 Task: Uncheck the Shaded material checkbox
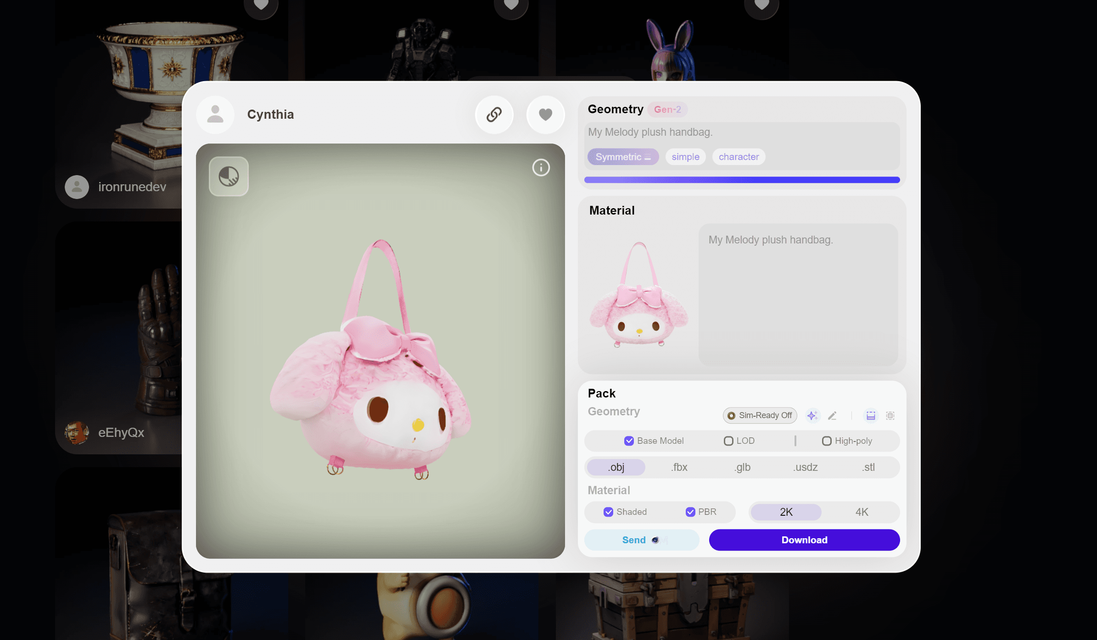coord(608,512)
